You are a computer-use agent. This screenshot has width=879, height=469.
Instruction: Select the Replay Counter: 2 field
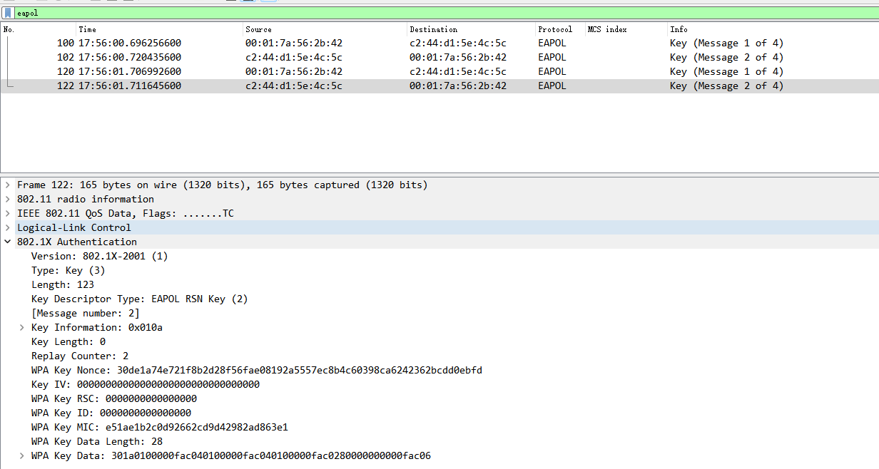(x=80, y=356)
